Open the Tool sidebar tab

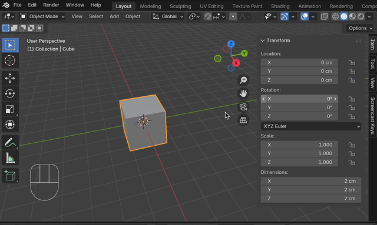coord(373,63)
